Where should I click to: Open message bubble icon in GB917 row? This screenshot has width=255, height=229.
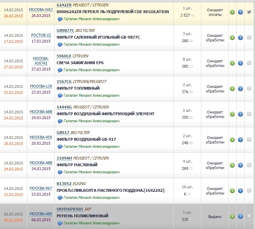(60, 146)
